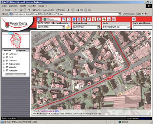Click the first map tool icon in red toolbar
The width and height of the screenshot is (153, 124).
tap(39, 19)
